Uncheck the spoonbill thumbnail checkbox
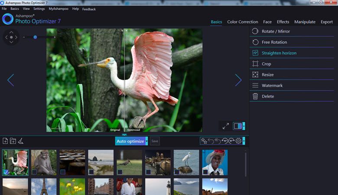 point(6,172)
